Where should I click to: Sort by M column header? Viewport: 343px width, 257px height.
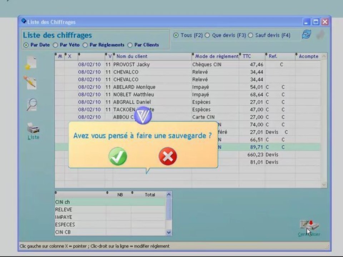[x=60, y=56]
